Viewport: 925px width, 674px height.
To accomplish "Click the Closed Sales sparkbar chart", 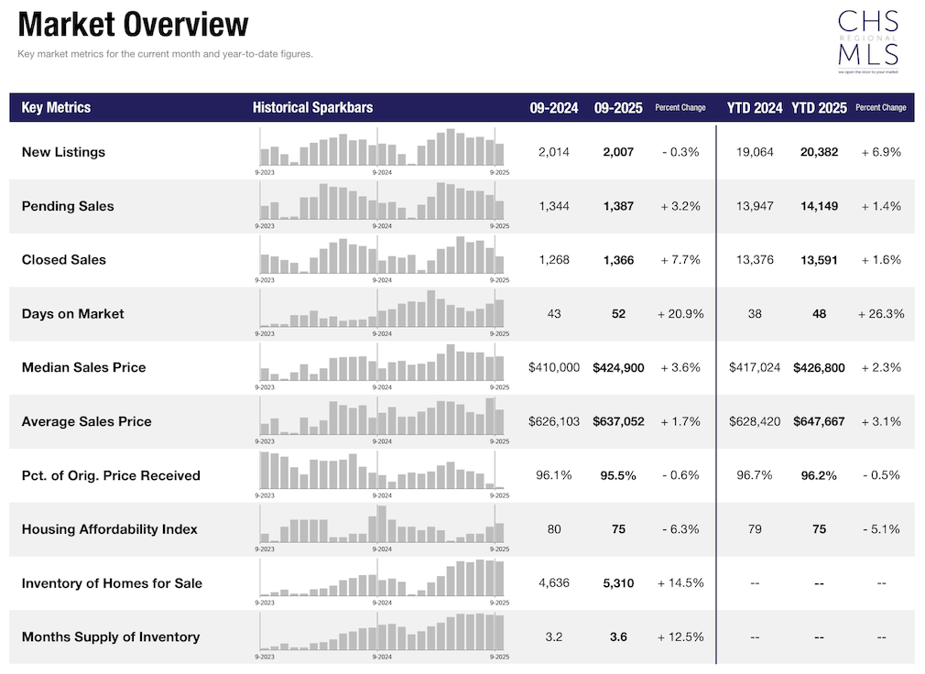I will pos(381,257).
